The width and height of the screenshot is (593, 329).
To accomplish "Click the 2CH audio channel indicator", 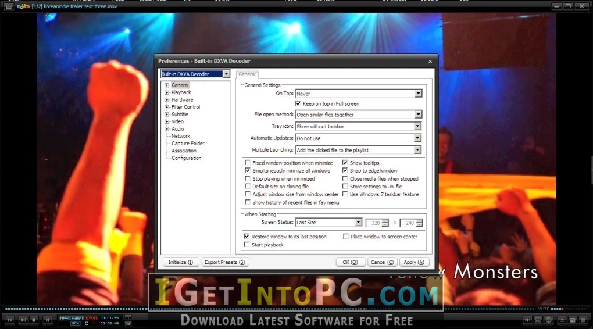I will (76, 323).
